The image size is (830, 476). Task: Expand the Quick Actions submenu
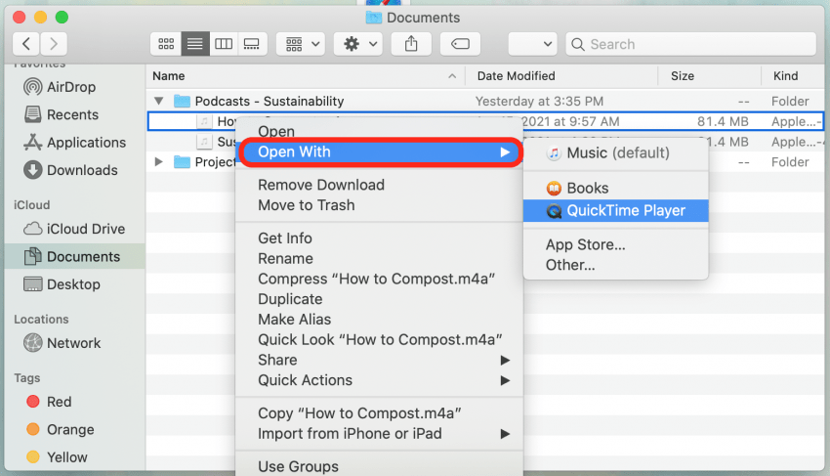point(305,380)
